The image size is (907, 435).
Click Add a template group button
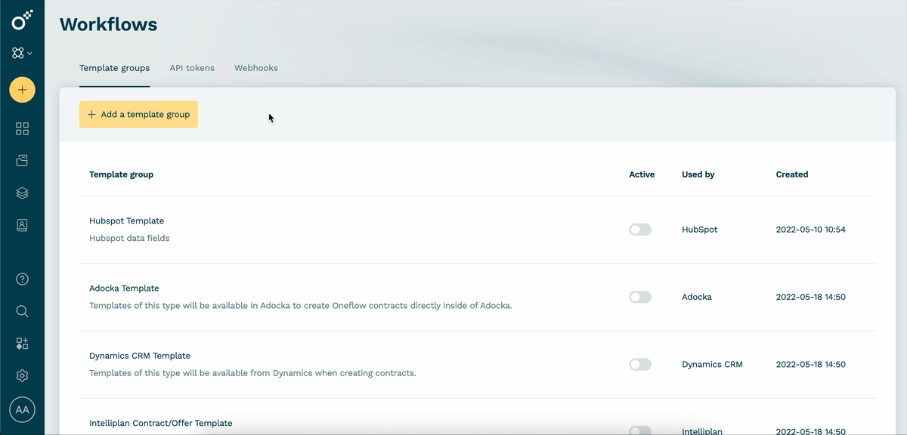[138, 115]
